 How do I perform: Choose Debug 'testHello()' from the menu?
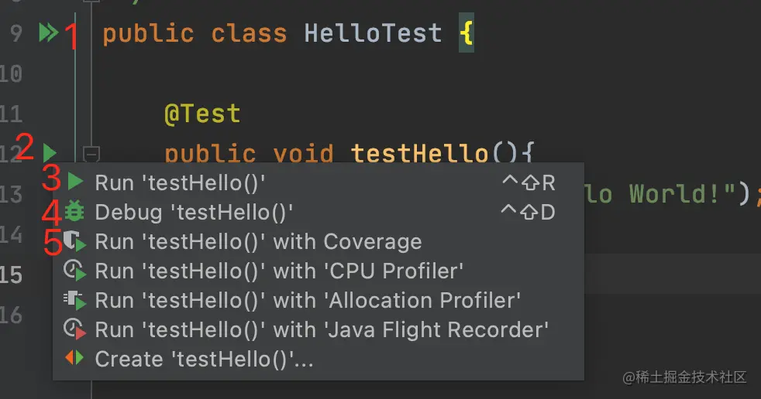tap(319, 212)
